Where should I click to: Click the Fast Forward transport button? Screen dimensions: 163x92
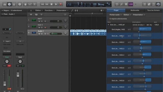coord(47,4)
